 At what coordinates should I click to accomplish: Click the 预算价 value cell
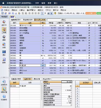(x=67, y=82)
